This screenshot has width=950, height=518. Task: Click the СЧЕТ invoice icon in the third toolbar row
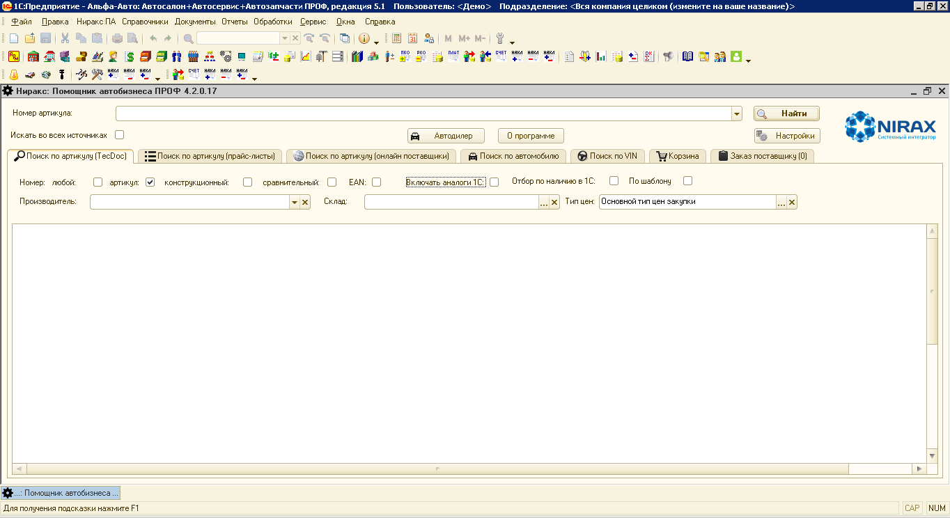[194, 74]
